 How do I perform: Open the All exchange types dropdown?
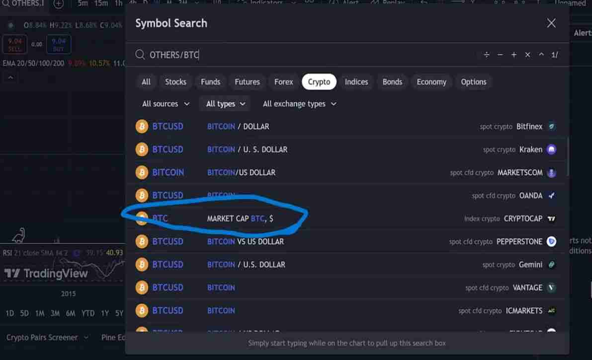click(299, 104)
